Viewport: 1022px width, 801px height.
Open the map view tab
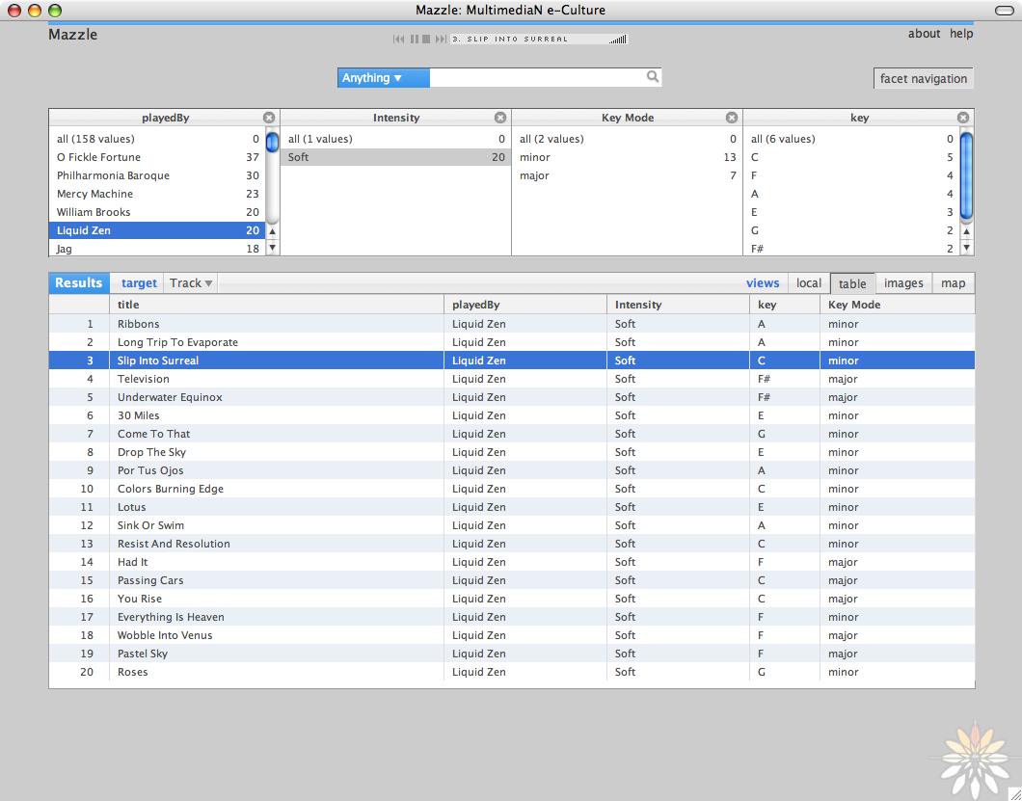click(953, 282)
